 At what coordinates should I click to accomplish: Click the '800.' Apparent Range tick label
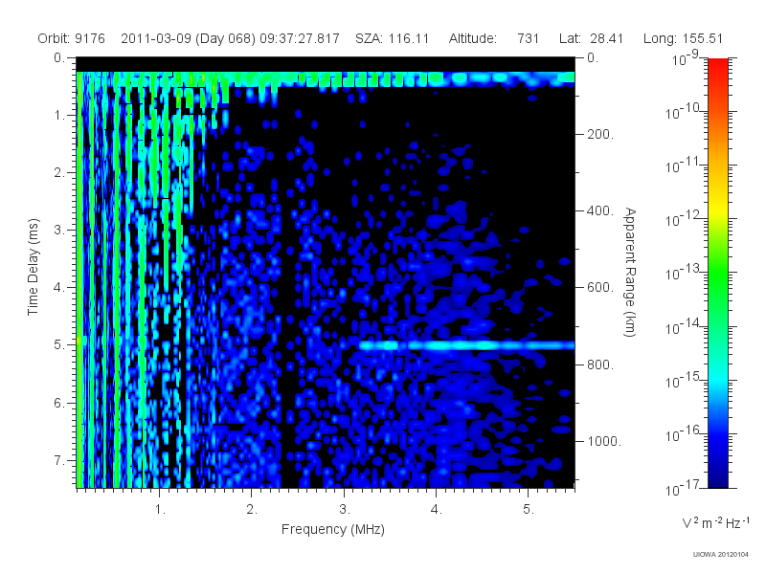point(600,364)
